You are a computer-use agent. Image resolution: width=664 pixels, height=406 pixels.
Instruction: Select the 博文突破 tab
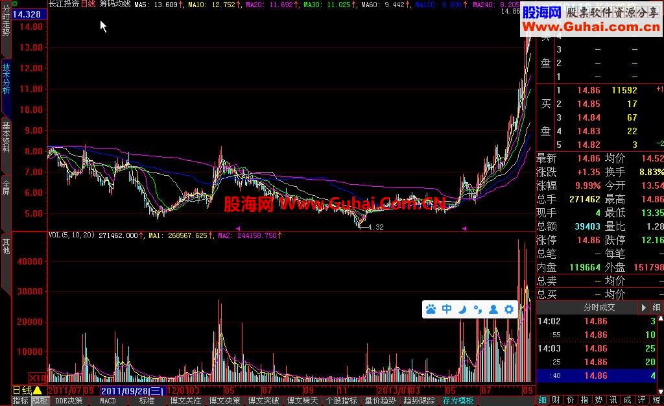(x=263, y=401)
